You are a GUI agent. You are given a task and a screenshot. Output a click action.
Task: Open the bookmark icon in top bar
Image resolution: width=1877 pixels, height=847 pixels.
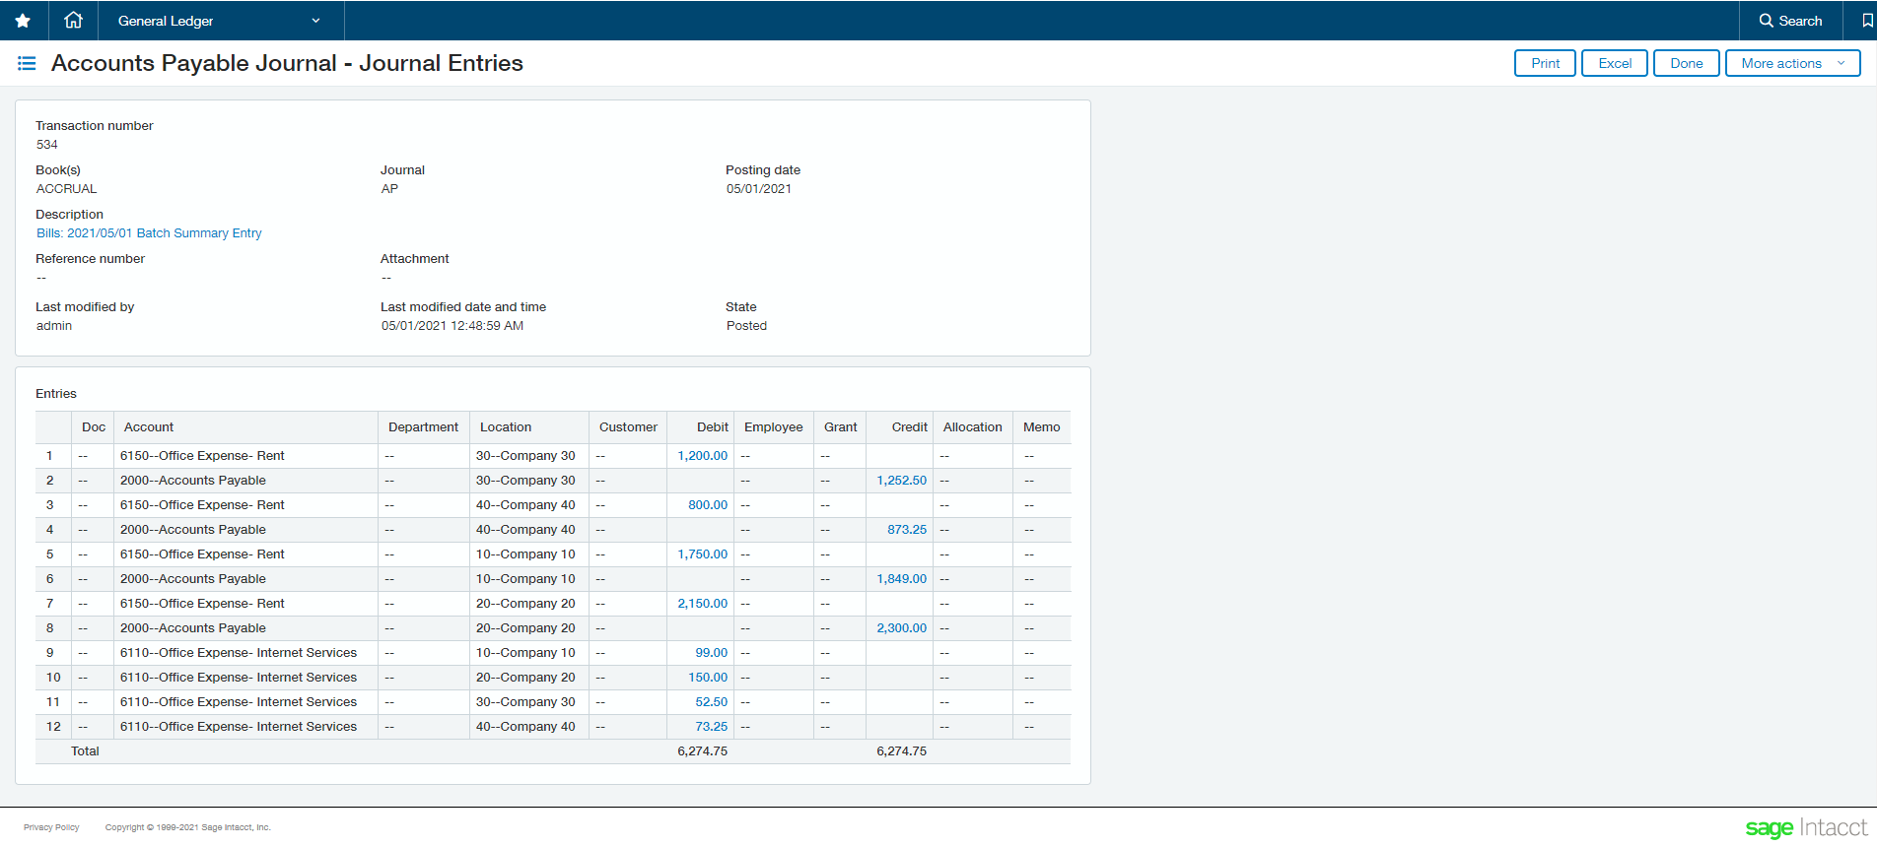(1866, 21)
